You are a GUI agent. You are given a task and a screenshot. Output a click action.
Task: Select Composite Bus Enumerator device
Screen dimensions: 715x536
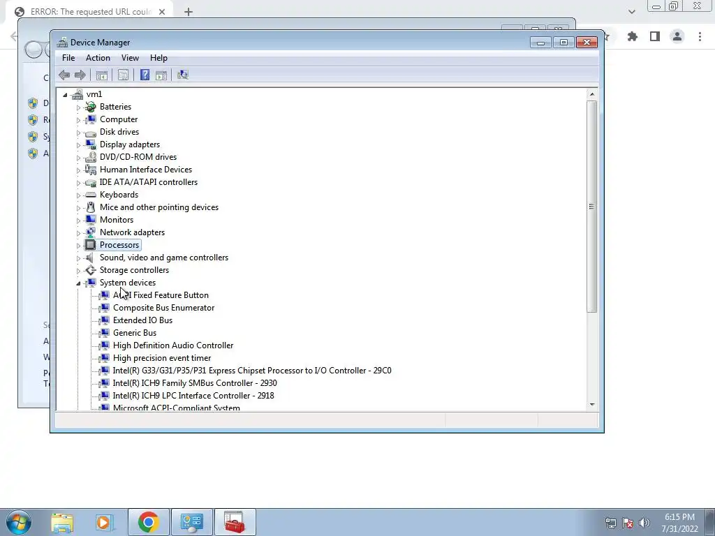pos(163,308)
